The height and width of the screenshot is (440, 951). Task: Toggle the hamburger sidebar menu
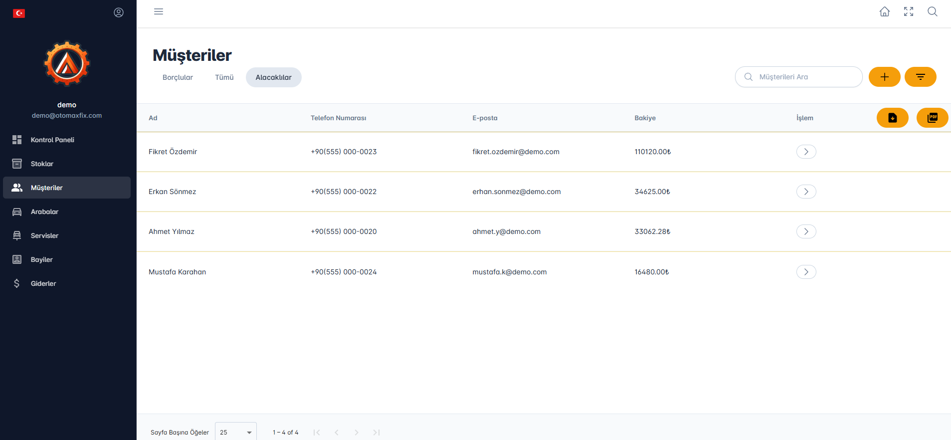(x=159, y=11)
